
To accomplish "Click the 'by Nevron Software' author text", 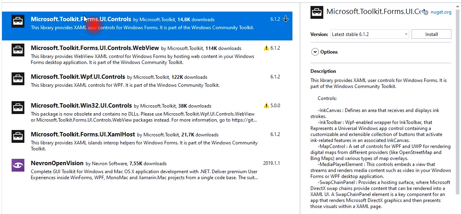I will pos(106,164).
